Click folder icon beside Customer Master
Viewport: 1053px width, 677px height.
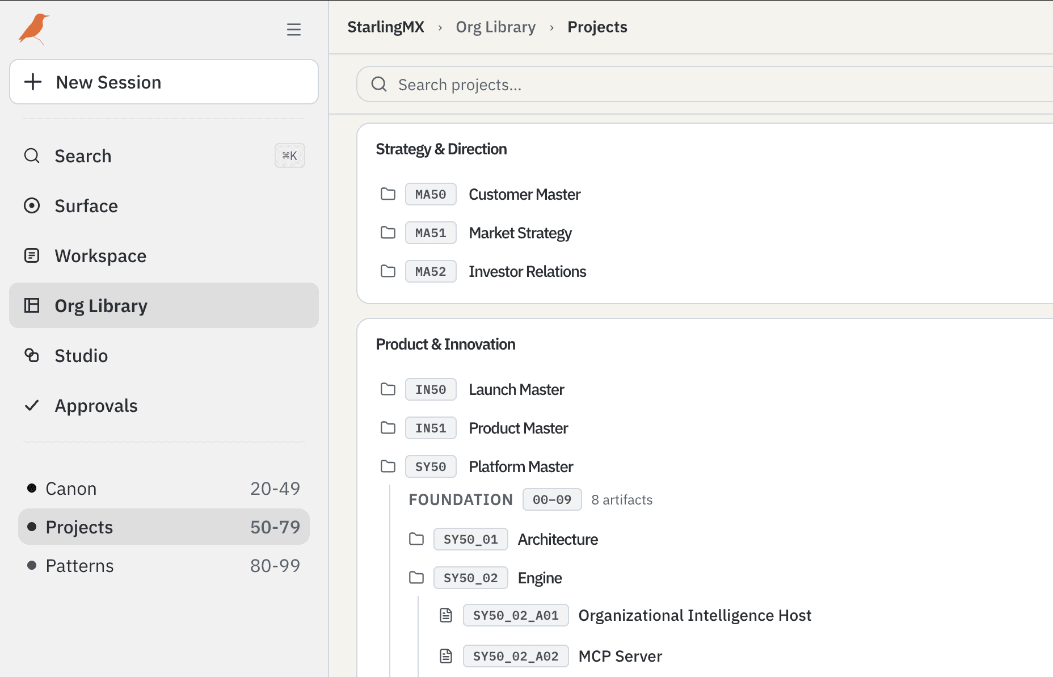pos(388,194)
